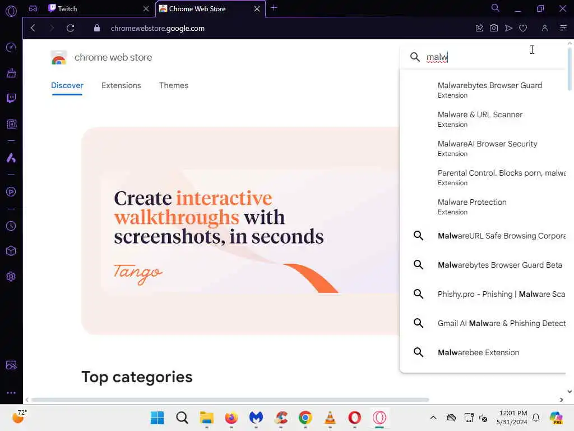Bookmark the page with heart icon

pyautogui.click(x=523, y=28)
